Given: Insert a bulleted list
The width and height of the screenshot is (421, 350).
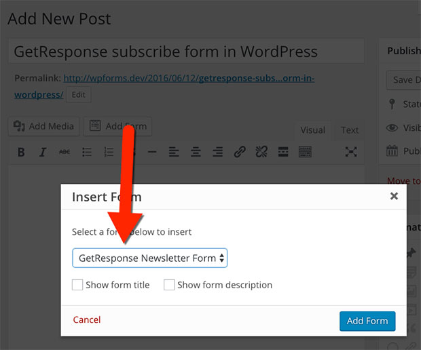Looking at the screenshot, I should [87, 152].
